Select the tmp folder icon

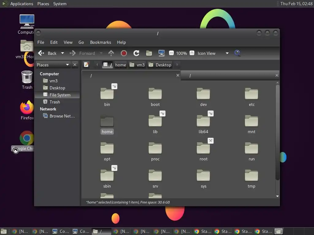[251, 175]
